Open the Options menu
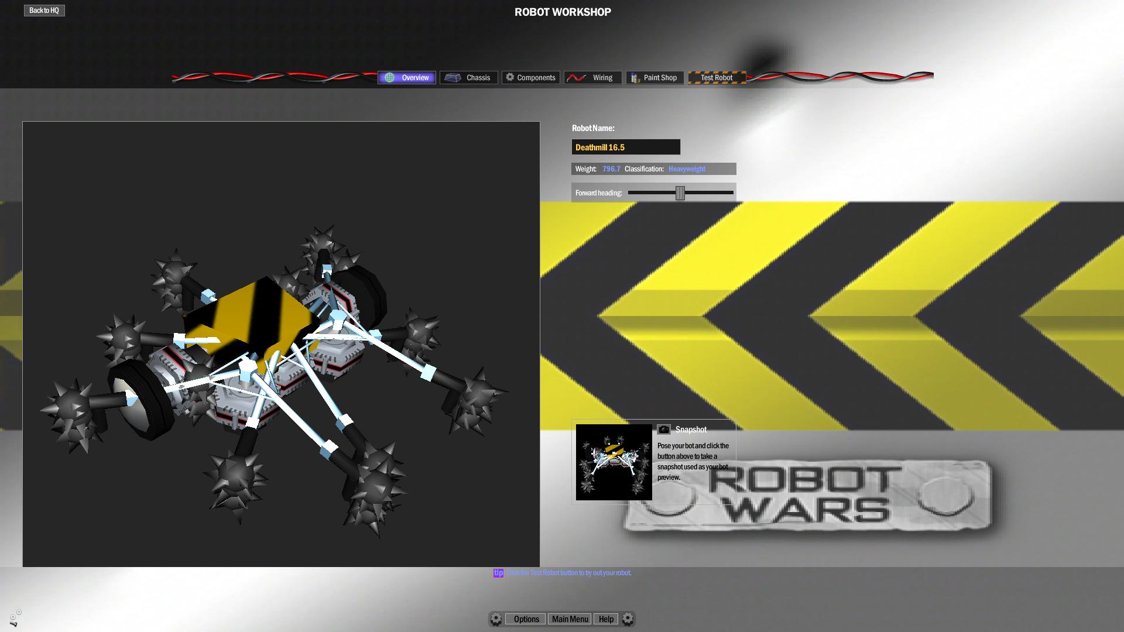This screenshot has width=1124, height=632. click(526, 619)
